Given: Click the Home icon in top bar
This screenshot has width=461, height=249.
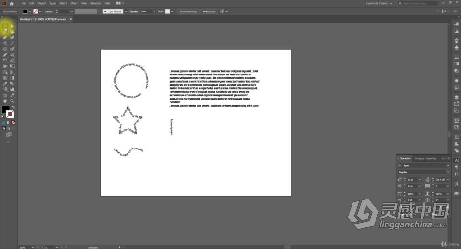Looking at the screenshot, I should tap(12, 3).
